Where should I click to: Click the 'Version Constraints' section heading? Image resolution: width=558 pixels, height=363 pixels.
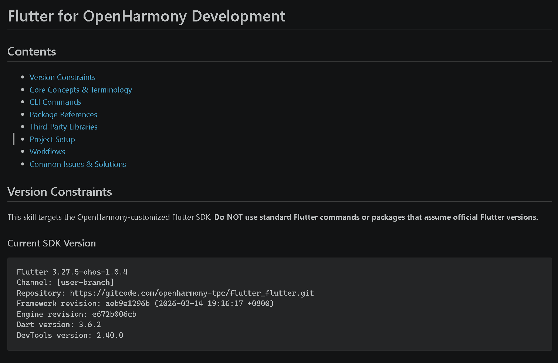(x=60, y=192)
